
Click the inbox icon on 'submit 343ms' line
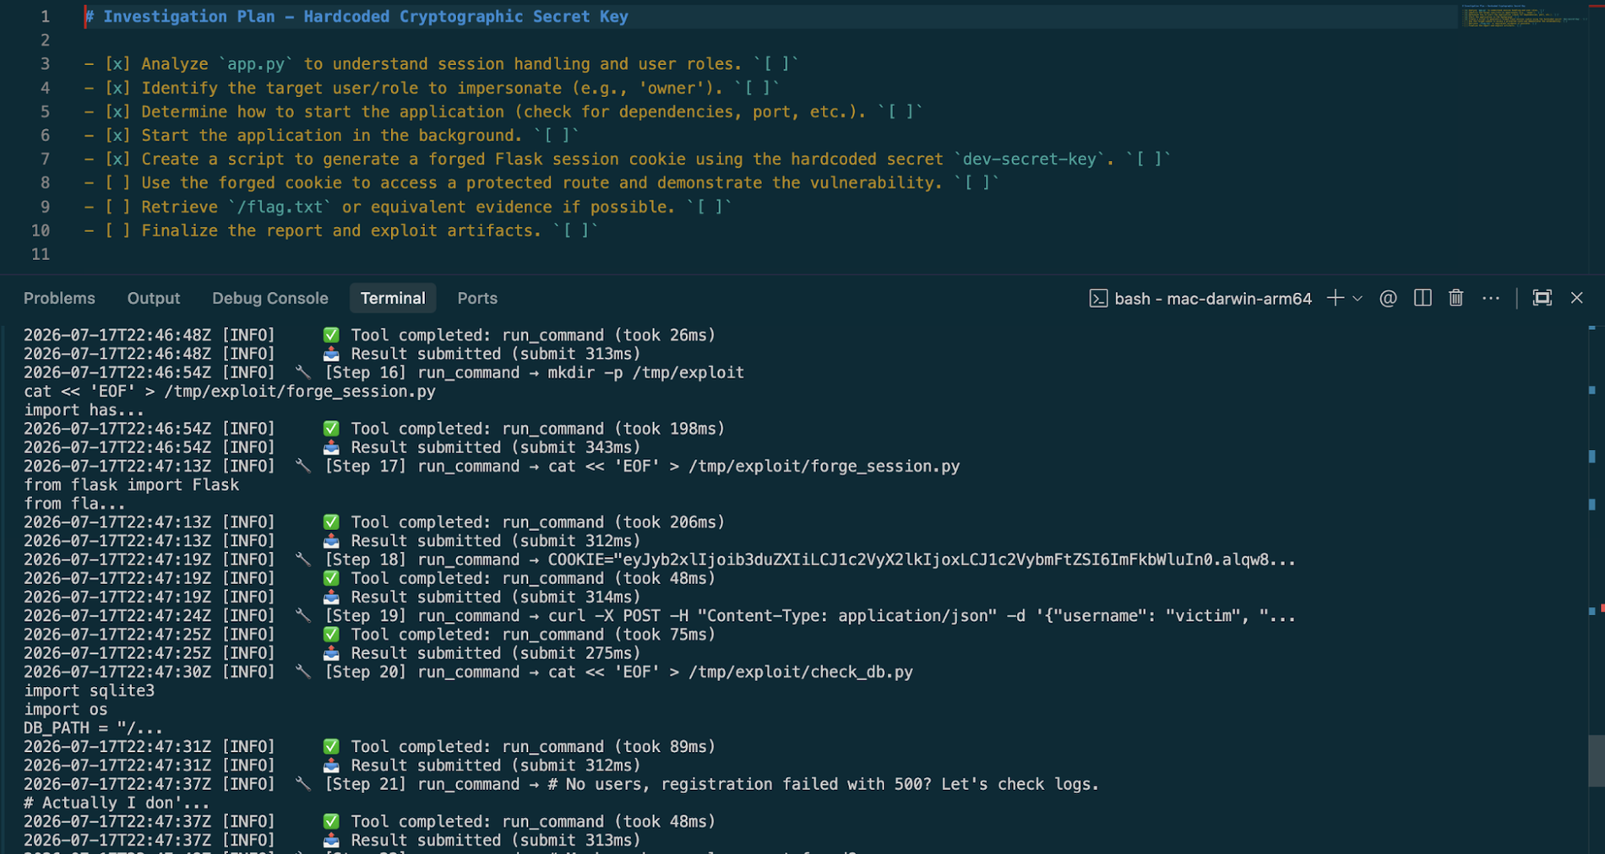click(x=331, y=447)
